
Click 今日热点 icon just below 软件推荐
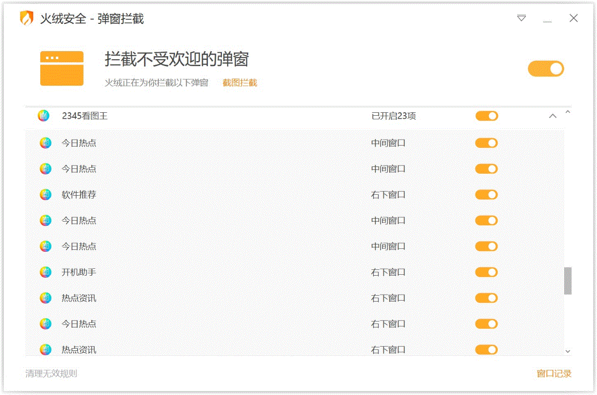pos(45,221)
